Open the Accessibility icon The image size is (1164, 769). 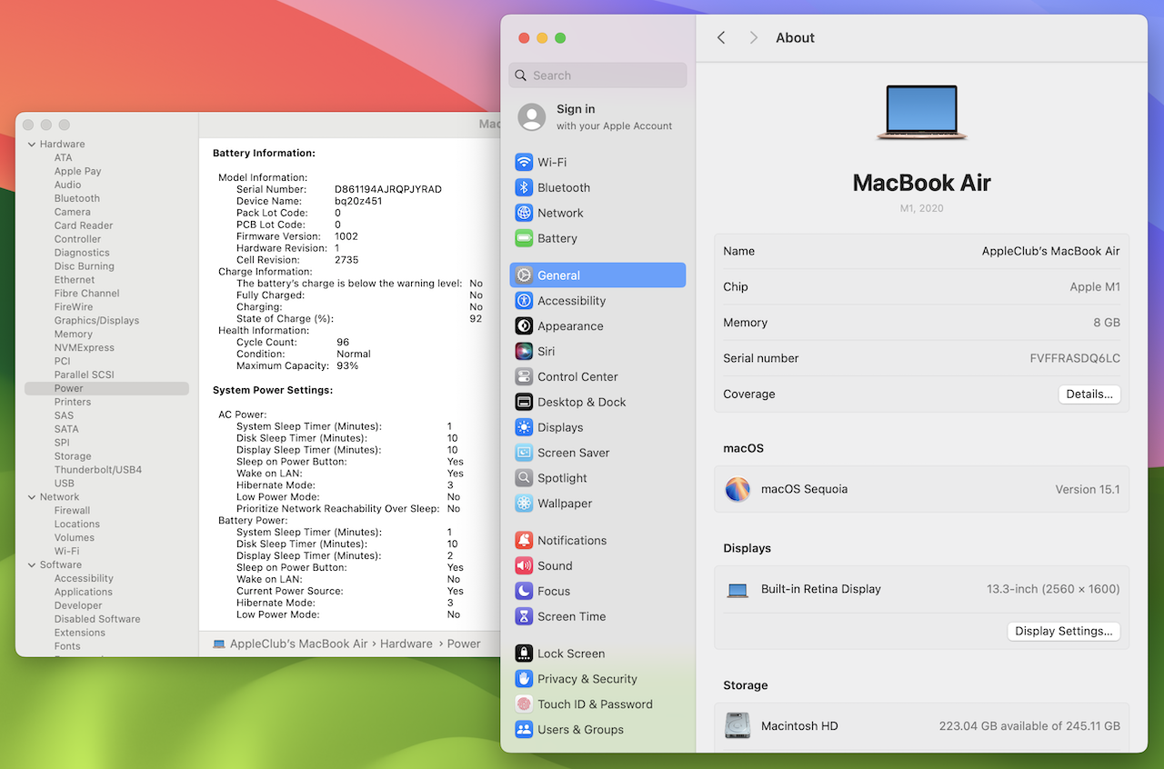(x=524, y=301)
